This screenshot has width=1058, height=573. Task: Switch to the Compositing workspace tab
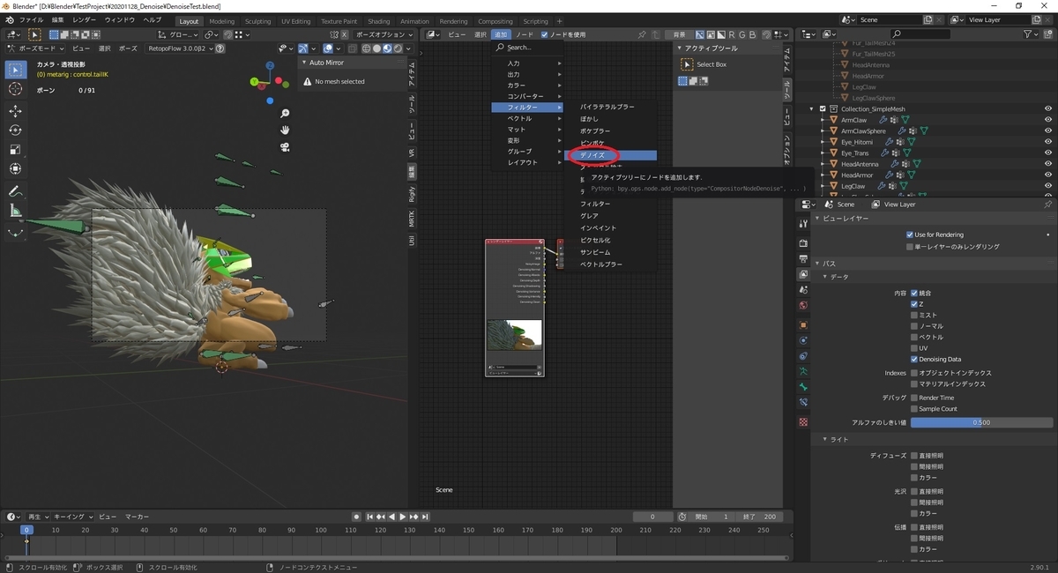pos(495,21)
